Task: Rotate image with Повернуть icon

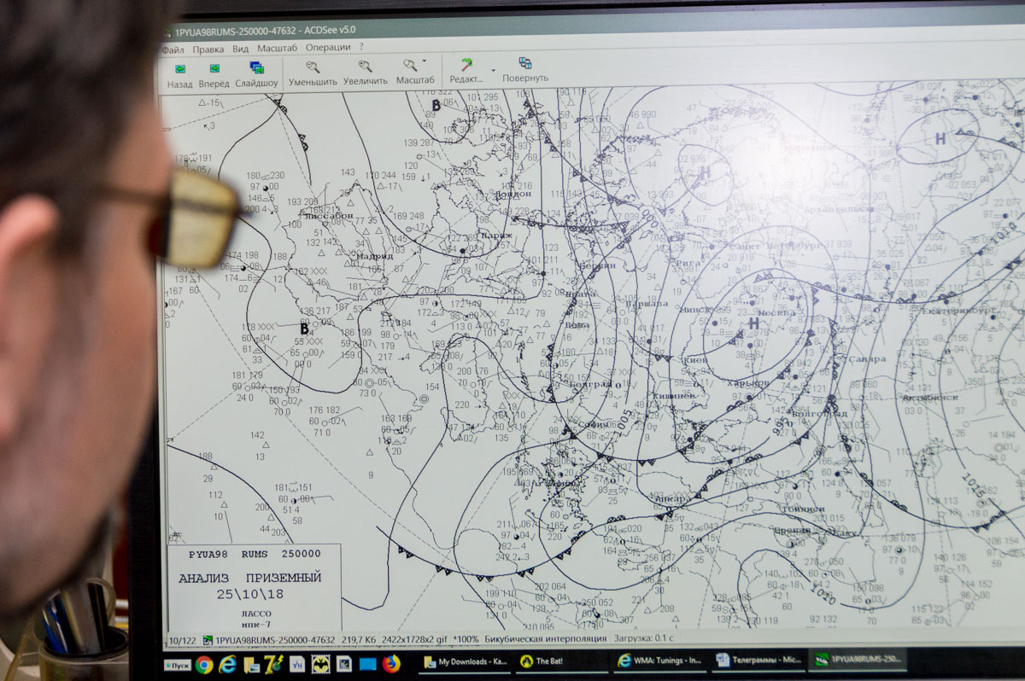Action: (524, 64)
